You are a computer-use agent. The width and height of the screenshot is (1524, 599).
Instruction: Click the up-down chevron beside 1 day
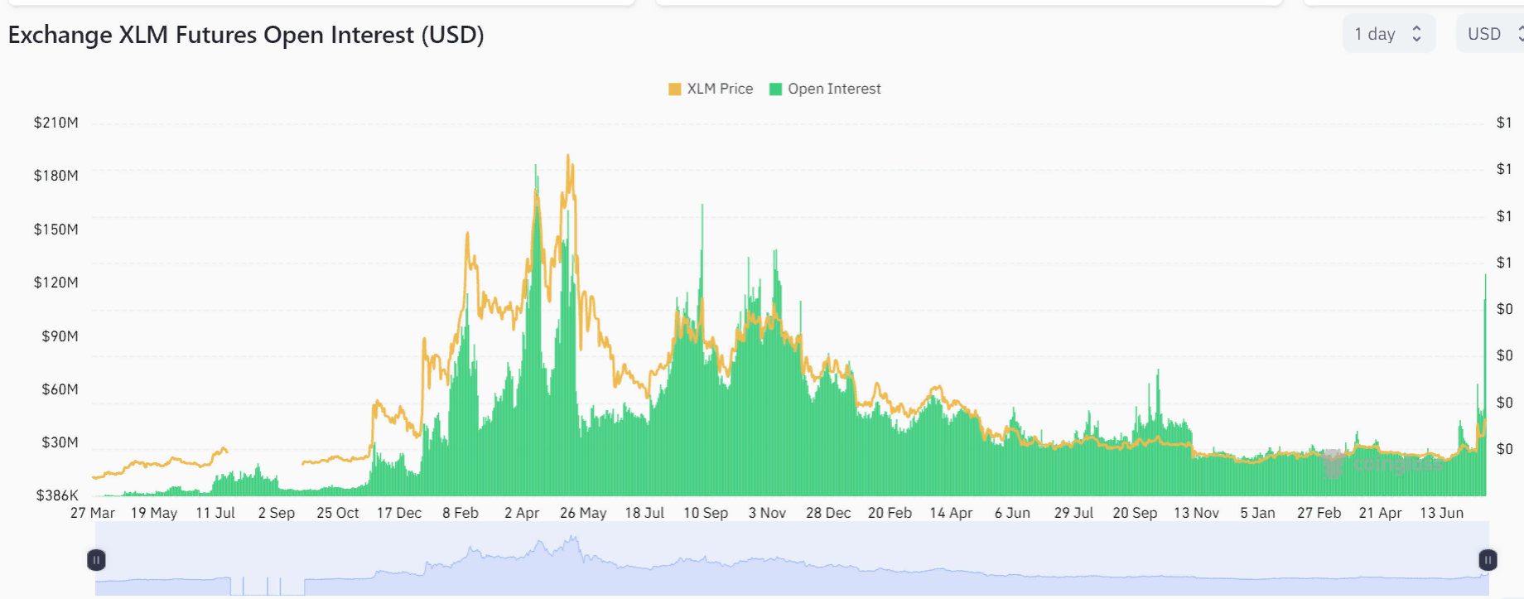pyautogui.click(x=1416, y=34)
